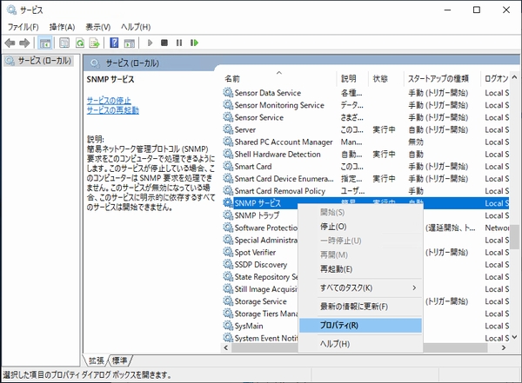Choose 最新の情報に更新(F) in context menu

coord(361,307)
